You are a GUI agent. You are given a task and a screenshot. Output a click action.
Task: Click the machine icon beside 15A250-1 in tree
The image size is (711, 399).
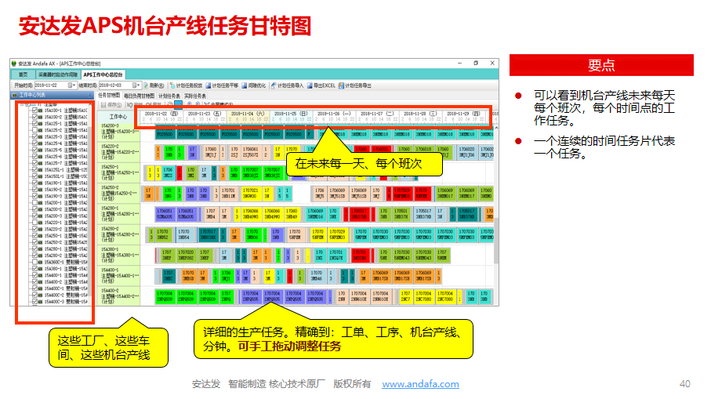(40, 235)
